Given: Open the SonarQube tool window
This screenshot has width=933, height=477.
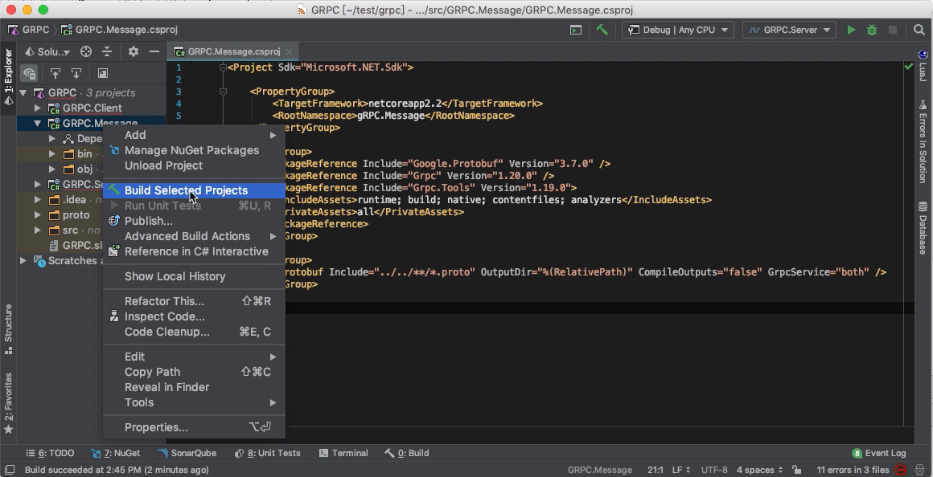Looking at the screenshot, I should [187, 453].
